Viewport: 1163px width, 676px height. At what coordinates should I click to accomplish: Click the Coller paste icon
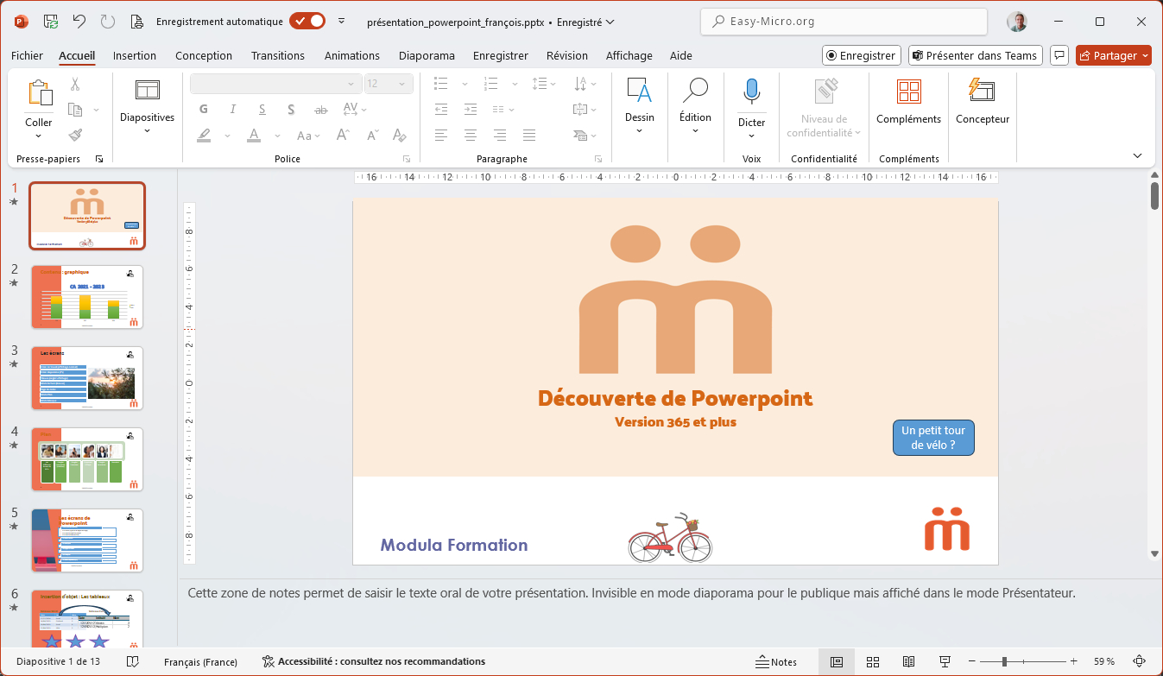(x=39, y=92)
